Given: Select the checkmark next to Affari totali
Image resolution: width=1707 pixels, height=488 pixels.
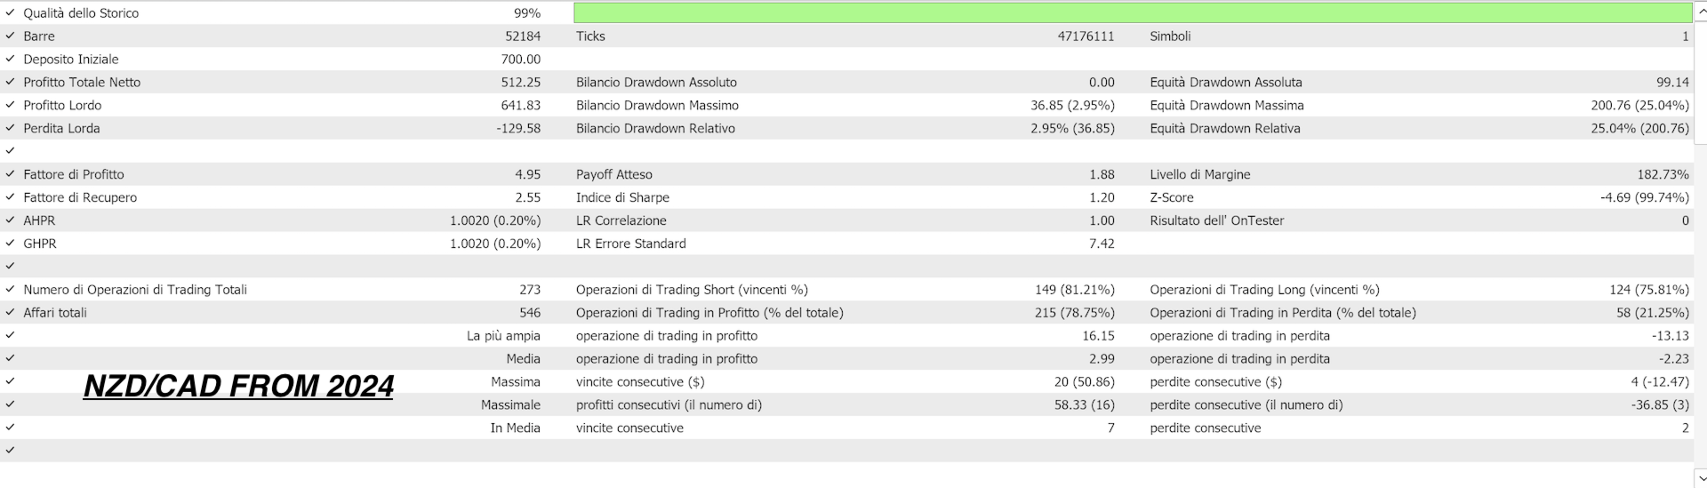Looking at the screenshot, I should (10, 313).
